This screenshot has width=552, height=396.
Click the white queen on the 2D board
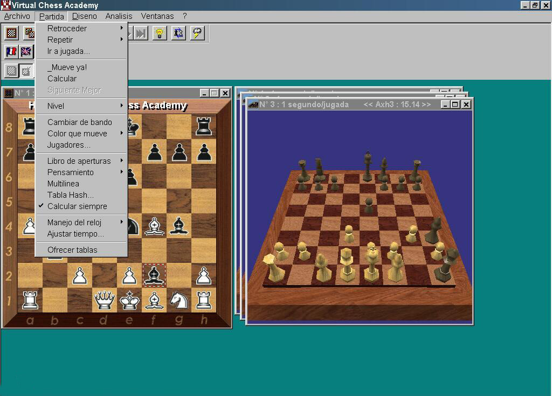point(104,300)
